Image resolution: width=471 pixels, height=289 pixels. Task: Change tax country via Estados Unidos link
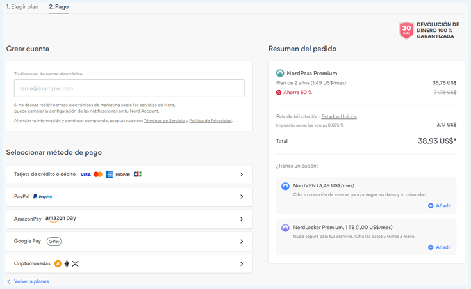point(339,116)
